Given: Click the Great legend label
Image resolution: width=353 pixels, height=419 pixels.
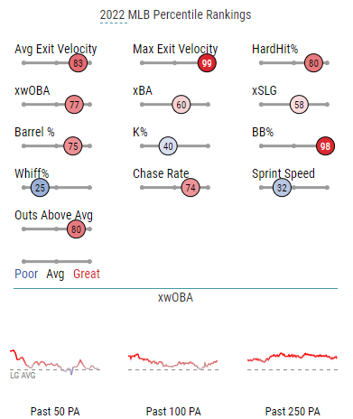Looking at the screenshot, I should 87,274.
